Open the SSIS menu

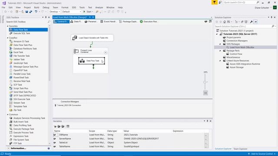(x=74, y=7)
